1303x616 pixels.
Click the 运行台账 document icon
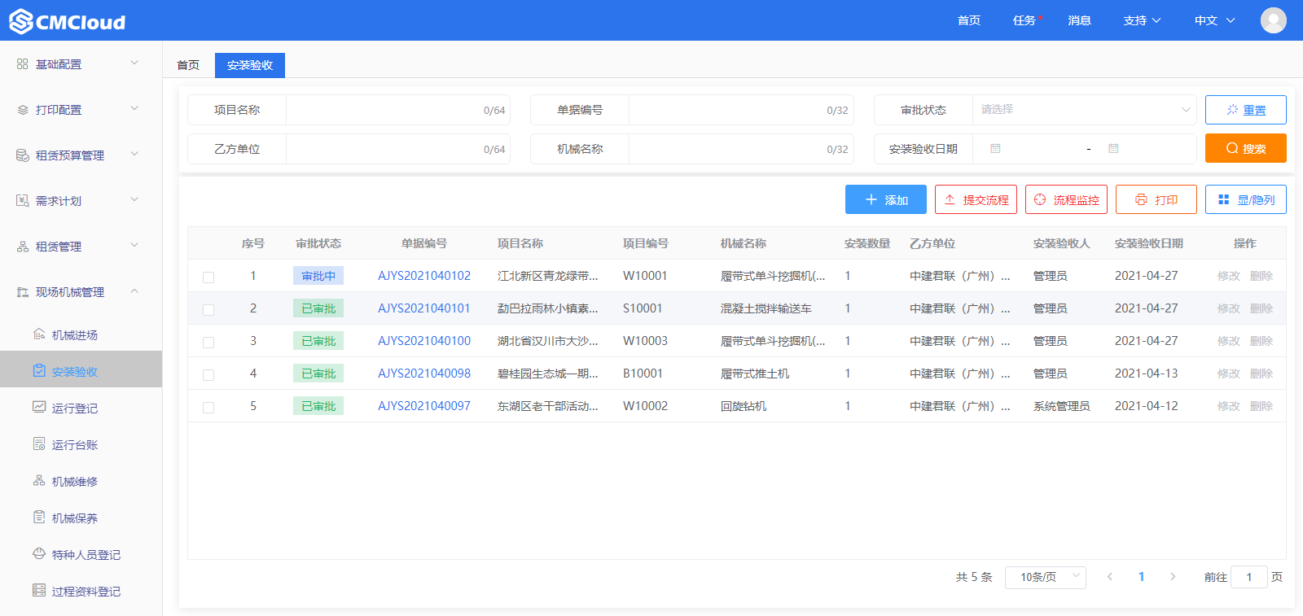[39, 443]
